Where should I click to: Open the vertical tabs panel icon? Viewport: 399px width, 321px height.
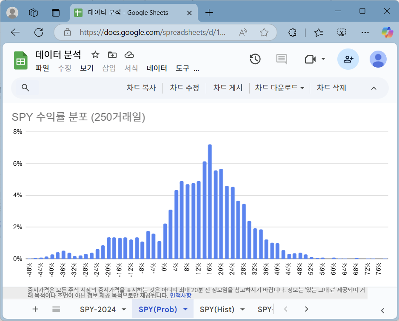tap(55, 12)
